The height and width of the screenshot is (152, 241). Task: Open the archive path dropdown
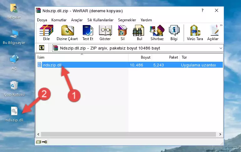click(221, 48)
